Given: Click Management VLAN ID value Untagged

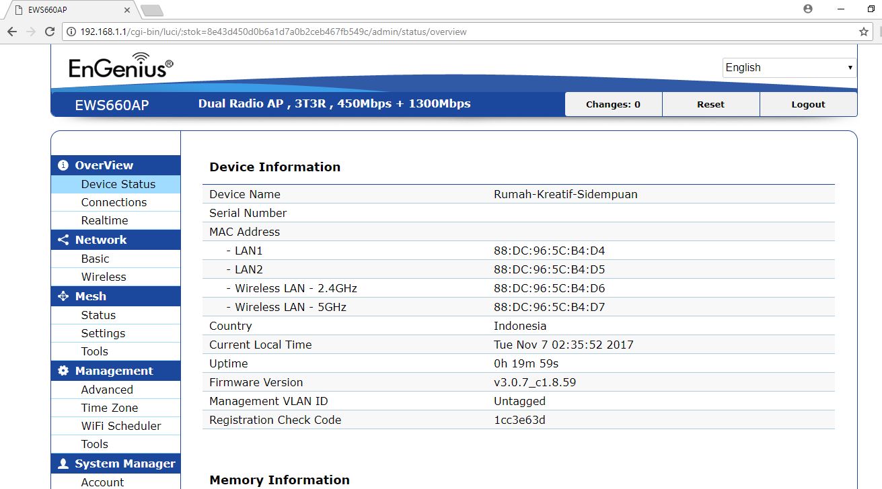Looking at the screenshot, I should (519, 401).
